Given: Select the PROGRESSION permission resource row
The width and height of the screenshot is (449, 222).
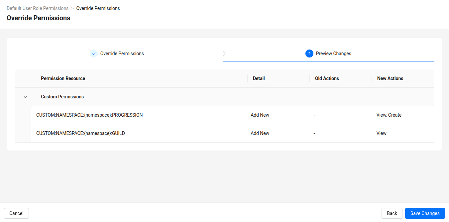Looking at the screenshot, I should 89,115.
